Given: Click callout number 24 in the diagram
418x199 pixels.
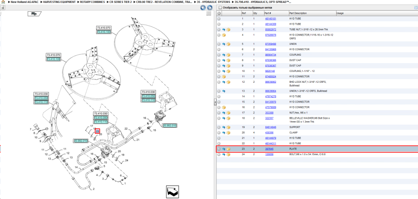Looking at the screenshot, I should point(127,160).
